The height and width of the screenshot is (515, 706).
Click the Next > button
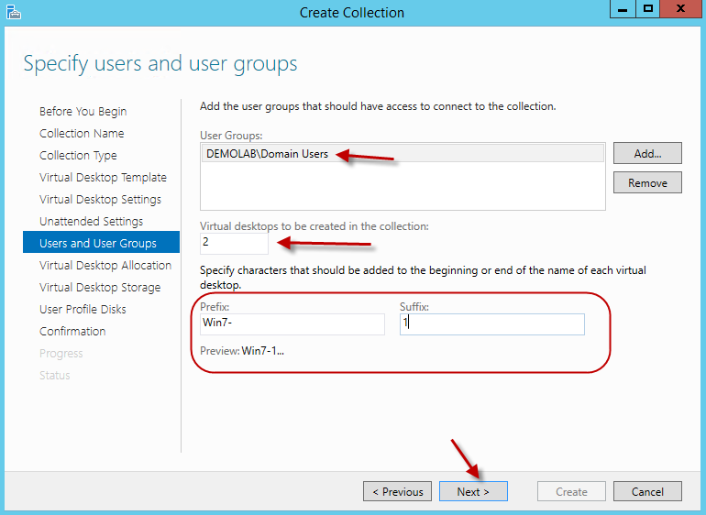(x=472, y=491)
